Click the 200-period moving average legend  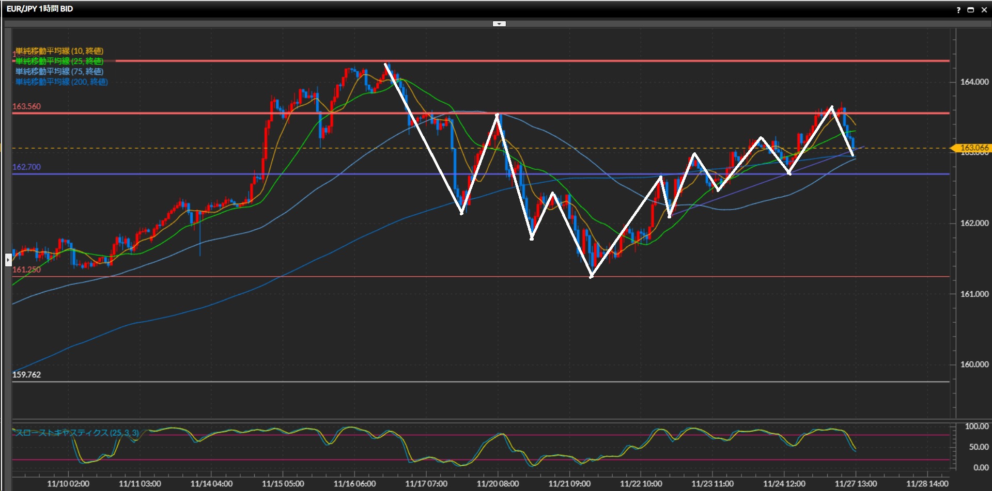click(61, 82)
